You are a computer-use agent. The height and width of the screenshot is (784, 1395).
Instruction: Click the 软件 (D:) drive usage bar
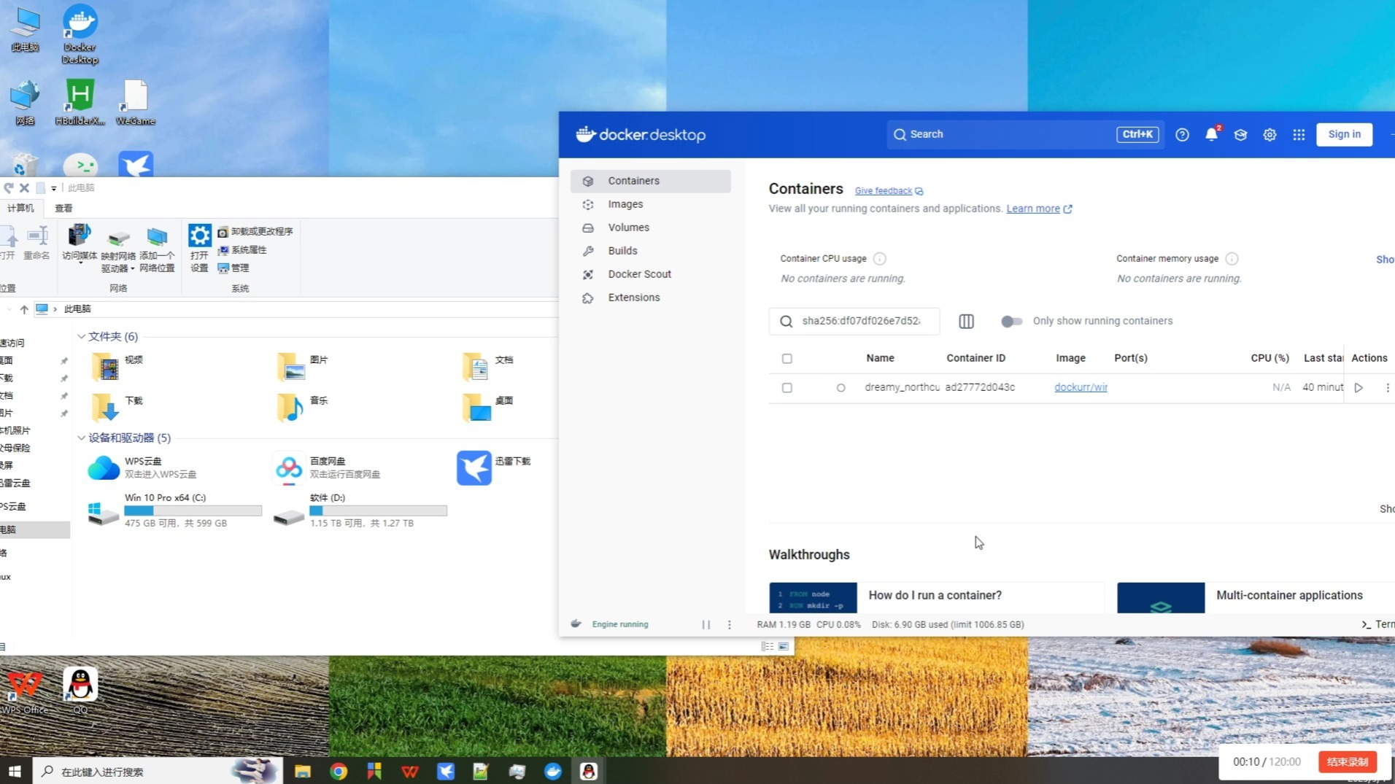coord(378,511)
